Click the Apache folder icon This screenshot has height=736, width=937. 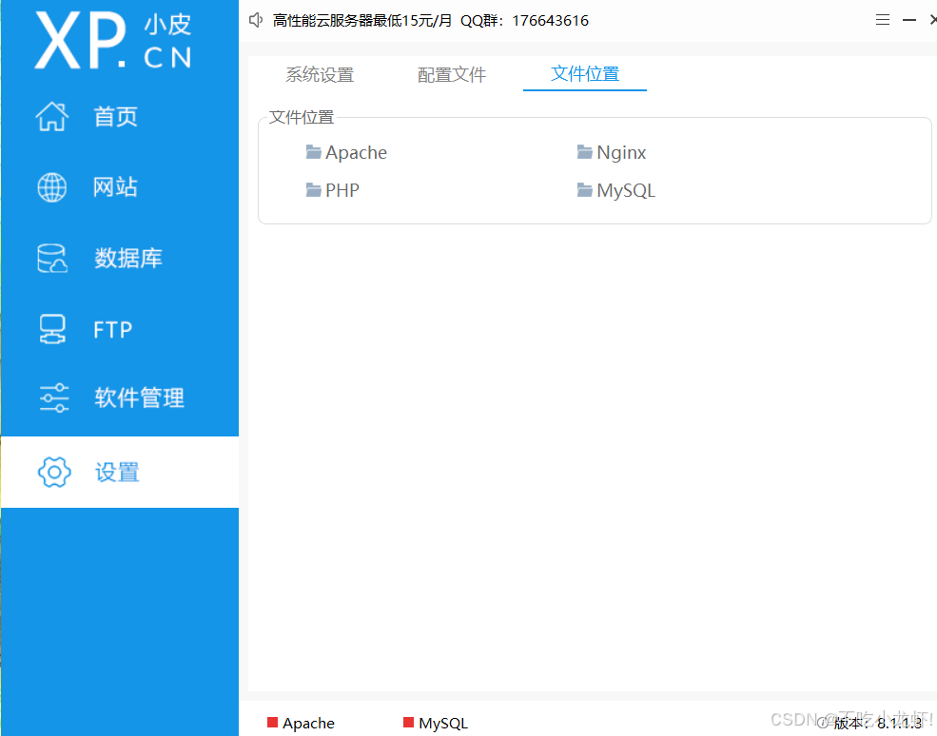point(313,152)
